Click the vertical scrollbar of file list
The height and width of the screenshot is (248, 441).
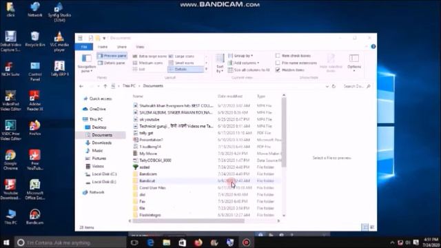[x=284, y=132]
